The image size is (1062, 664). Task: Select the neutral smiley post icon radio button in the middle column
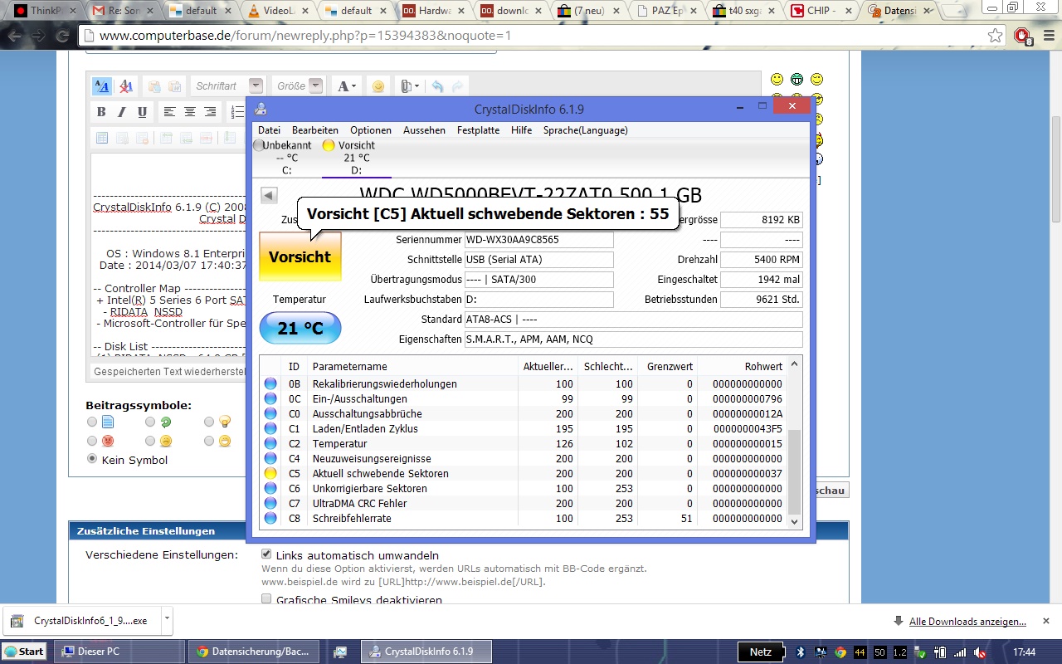[150, 441]
